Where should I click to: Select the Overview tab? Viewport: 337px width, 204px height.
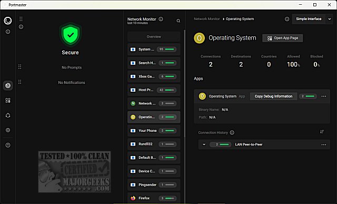click(x=154, y=36)
